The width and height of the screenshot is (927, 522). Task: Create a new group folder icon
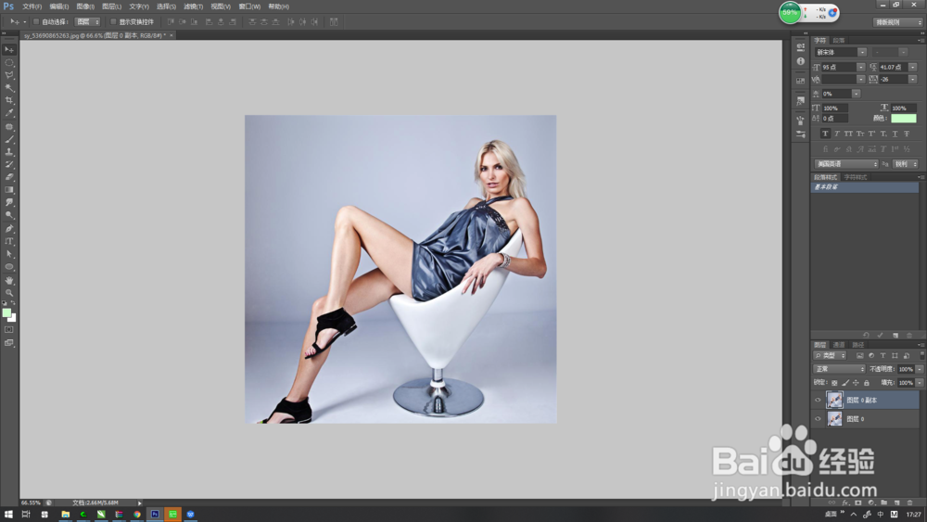[x=883, y=503]
